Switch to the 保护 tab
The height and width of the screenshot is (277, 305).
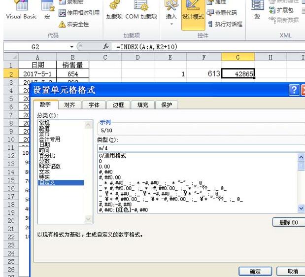(x=167, y=105)
